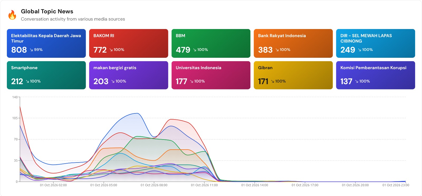Select the makan bergizi gratis card
422x196 pixels.
(129, 75)
